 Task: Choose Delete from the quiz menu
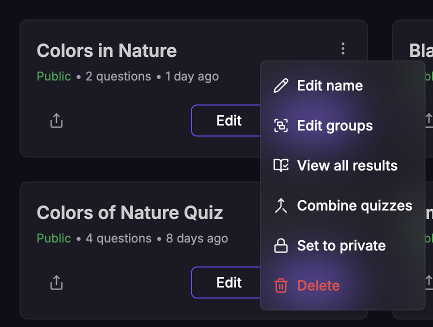coord(318,285)
